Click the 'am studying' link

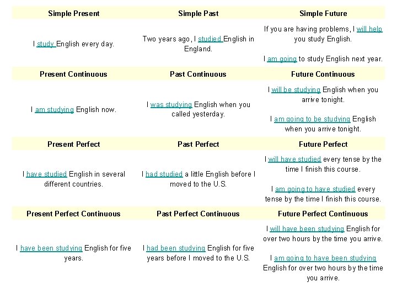coord(55,110)
